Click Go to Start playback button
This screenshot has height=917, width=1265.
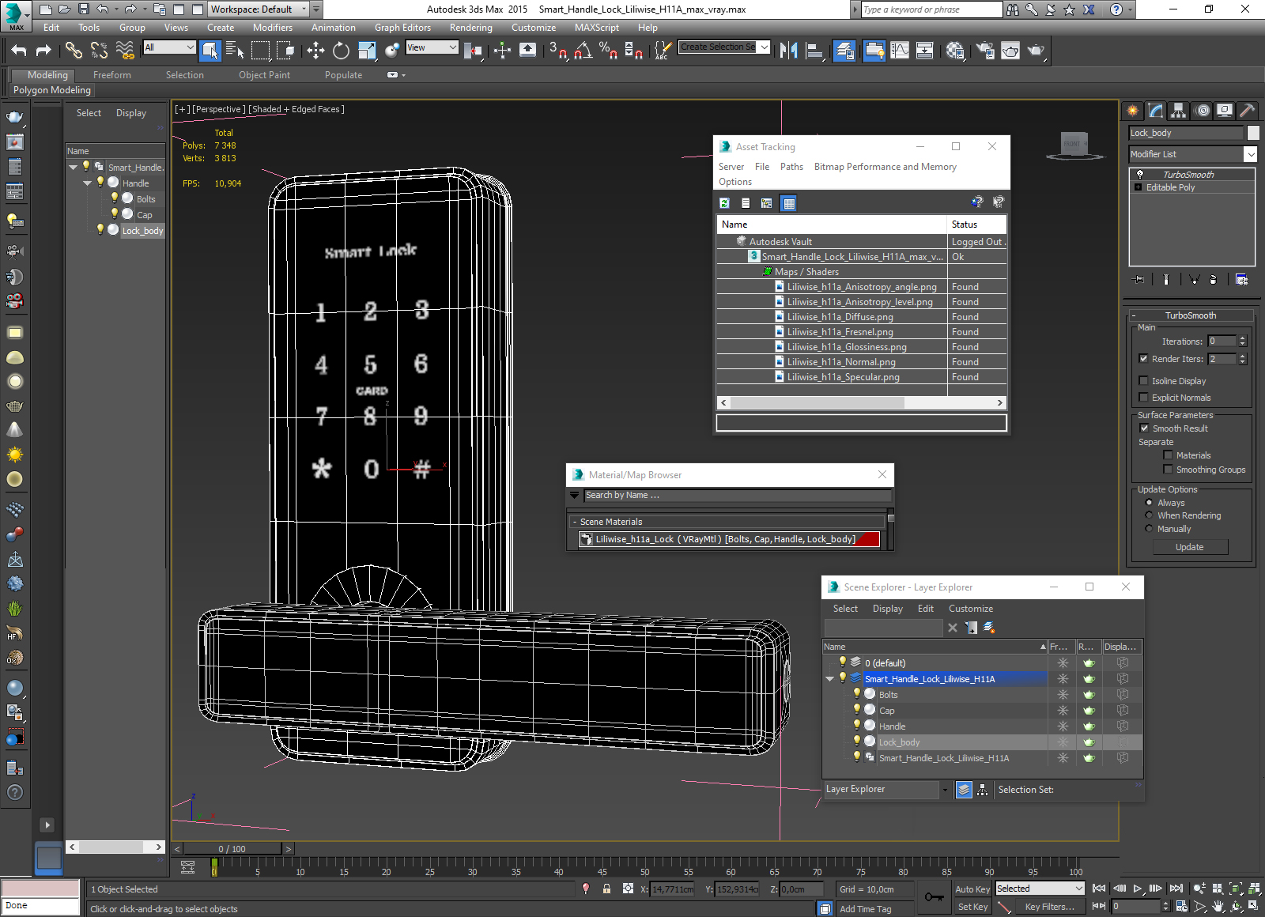(x=1099, y=889)
